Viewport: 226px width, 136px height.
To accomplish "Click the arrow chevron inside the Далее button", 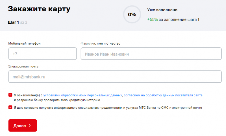I will [30, 126].
